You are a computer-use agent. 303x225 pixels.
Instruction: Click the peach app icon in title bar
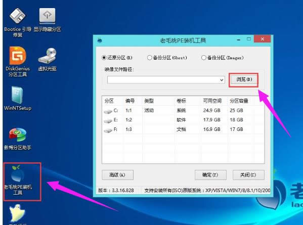(x=100, y=40)
